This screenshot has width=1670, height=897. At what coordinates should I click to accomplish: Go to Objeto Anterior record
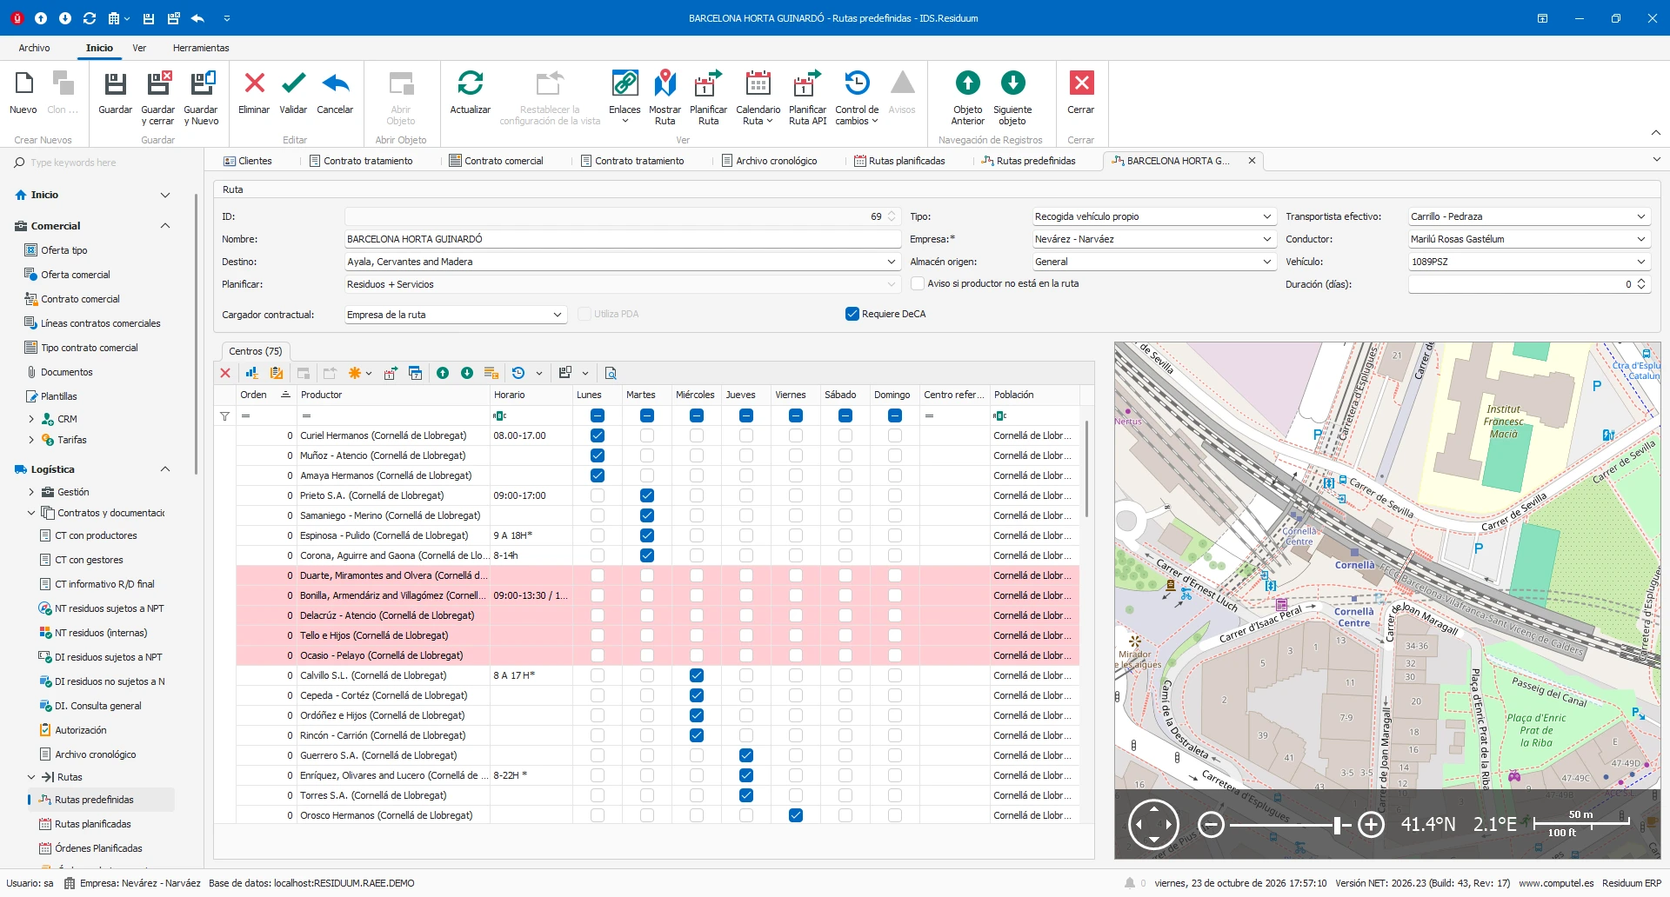click(967, 97)
